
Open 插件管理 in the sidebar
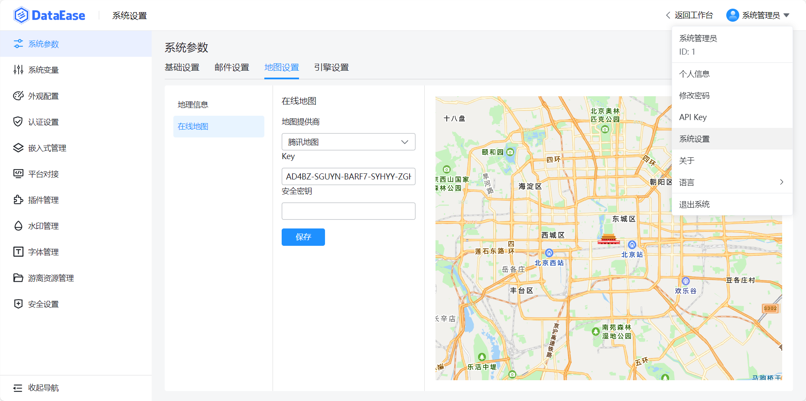(x=76, y=200)
